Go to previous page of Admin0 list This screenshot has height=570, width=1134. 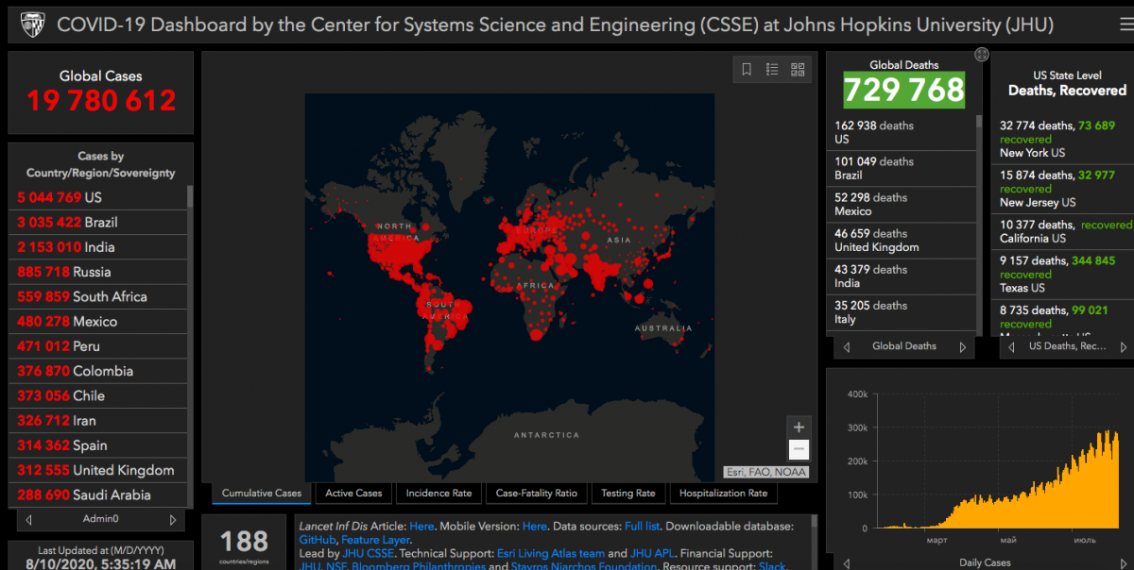coord(29,519)
